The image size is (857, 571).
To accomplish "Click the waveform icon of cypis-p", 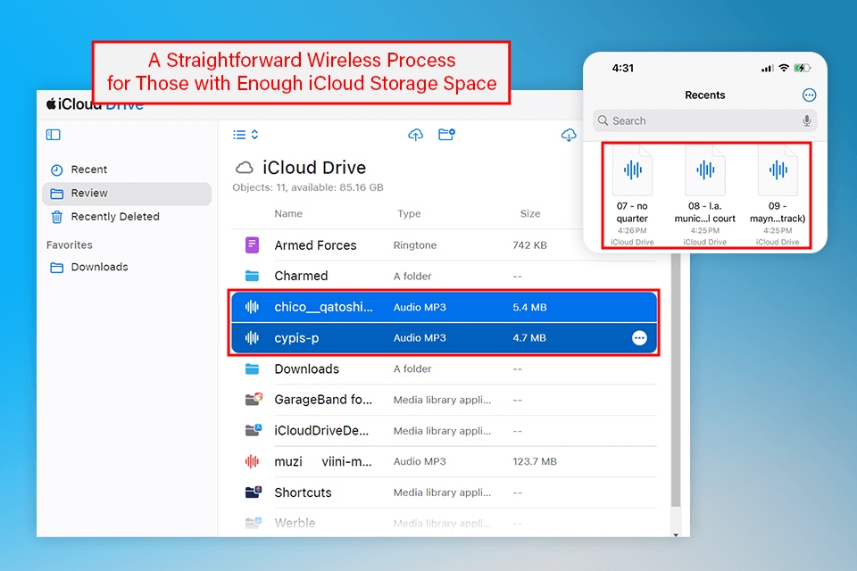I will click(x=252, y=337).
